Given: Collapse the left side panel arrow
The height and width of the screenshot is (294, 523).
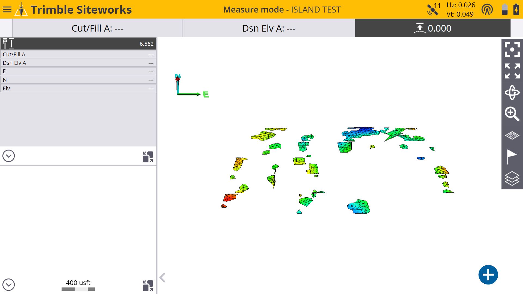Looking at the screenshot, I should tap(163, 278).
